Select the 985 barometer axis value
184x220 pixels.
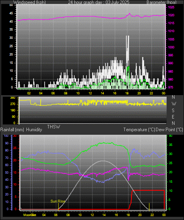[171, 71]
